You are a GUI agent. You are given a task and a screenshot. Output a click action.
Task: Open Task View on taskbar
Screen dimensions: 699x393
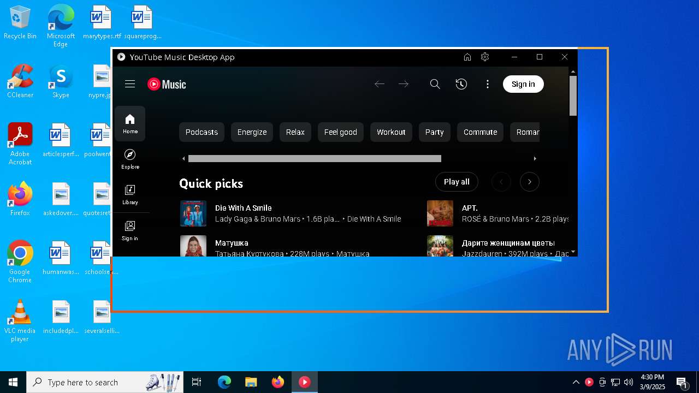197,382
